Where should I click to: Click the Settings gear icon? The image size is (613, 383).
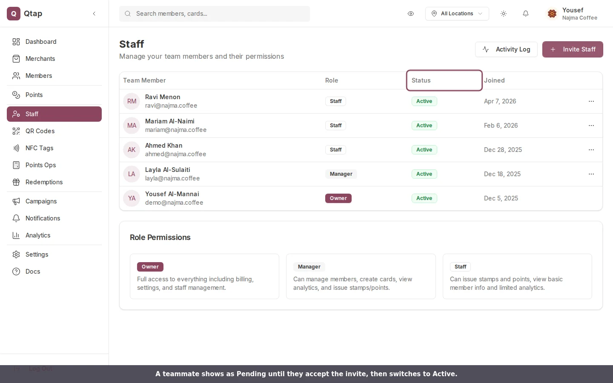coord(16,254)
